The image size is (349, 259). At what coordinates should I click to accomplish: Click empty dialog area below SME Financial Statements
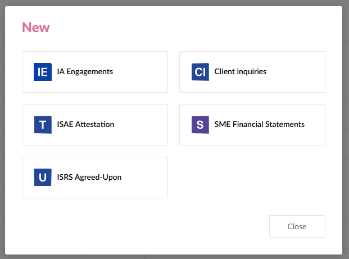click(x=252, y=178)
